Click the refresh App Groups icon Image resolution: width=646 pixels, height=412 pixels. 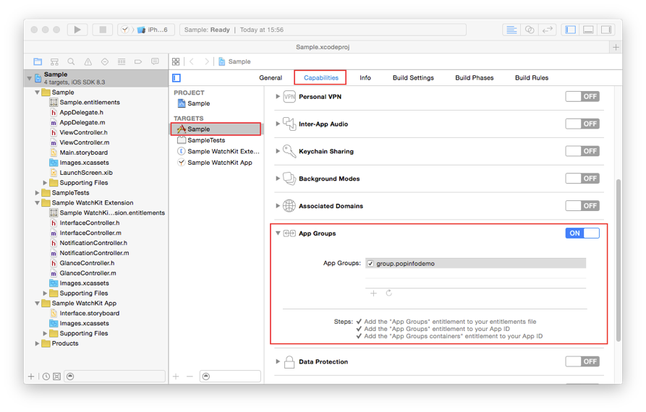click(389, 293)
